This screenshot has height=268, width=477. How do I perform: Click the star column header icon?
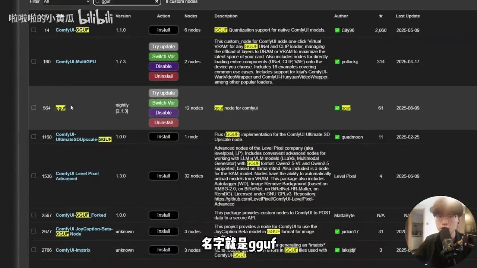[380, 16]
